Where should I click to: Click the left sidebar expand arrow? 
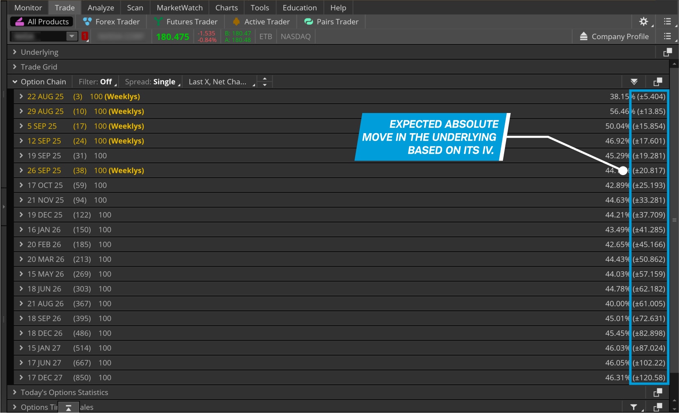pyautogui.click(x=4, y=207)
